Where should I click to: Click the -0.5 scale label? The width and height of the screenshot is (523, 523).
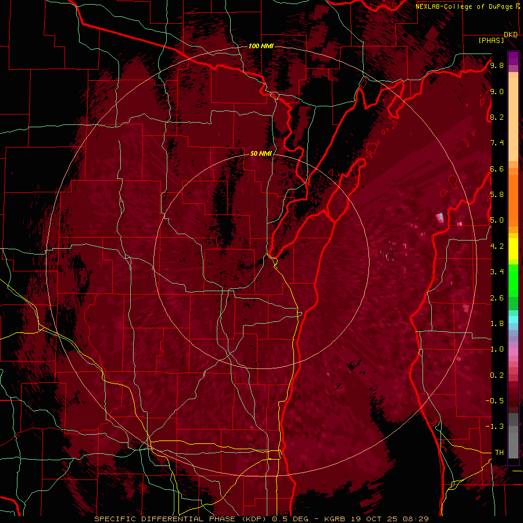pos(495,401)
